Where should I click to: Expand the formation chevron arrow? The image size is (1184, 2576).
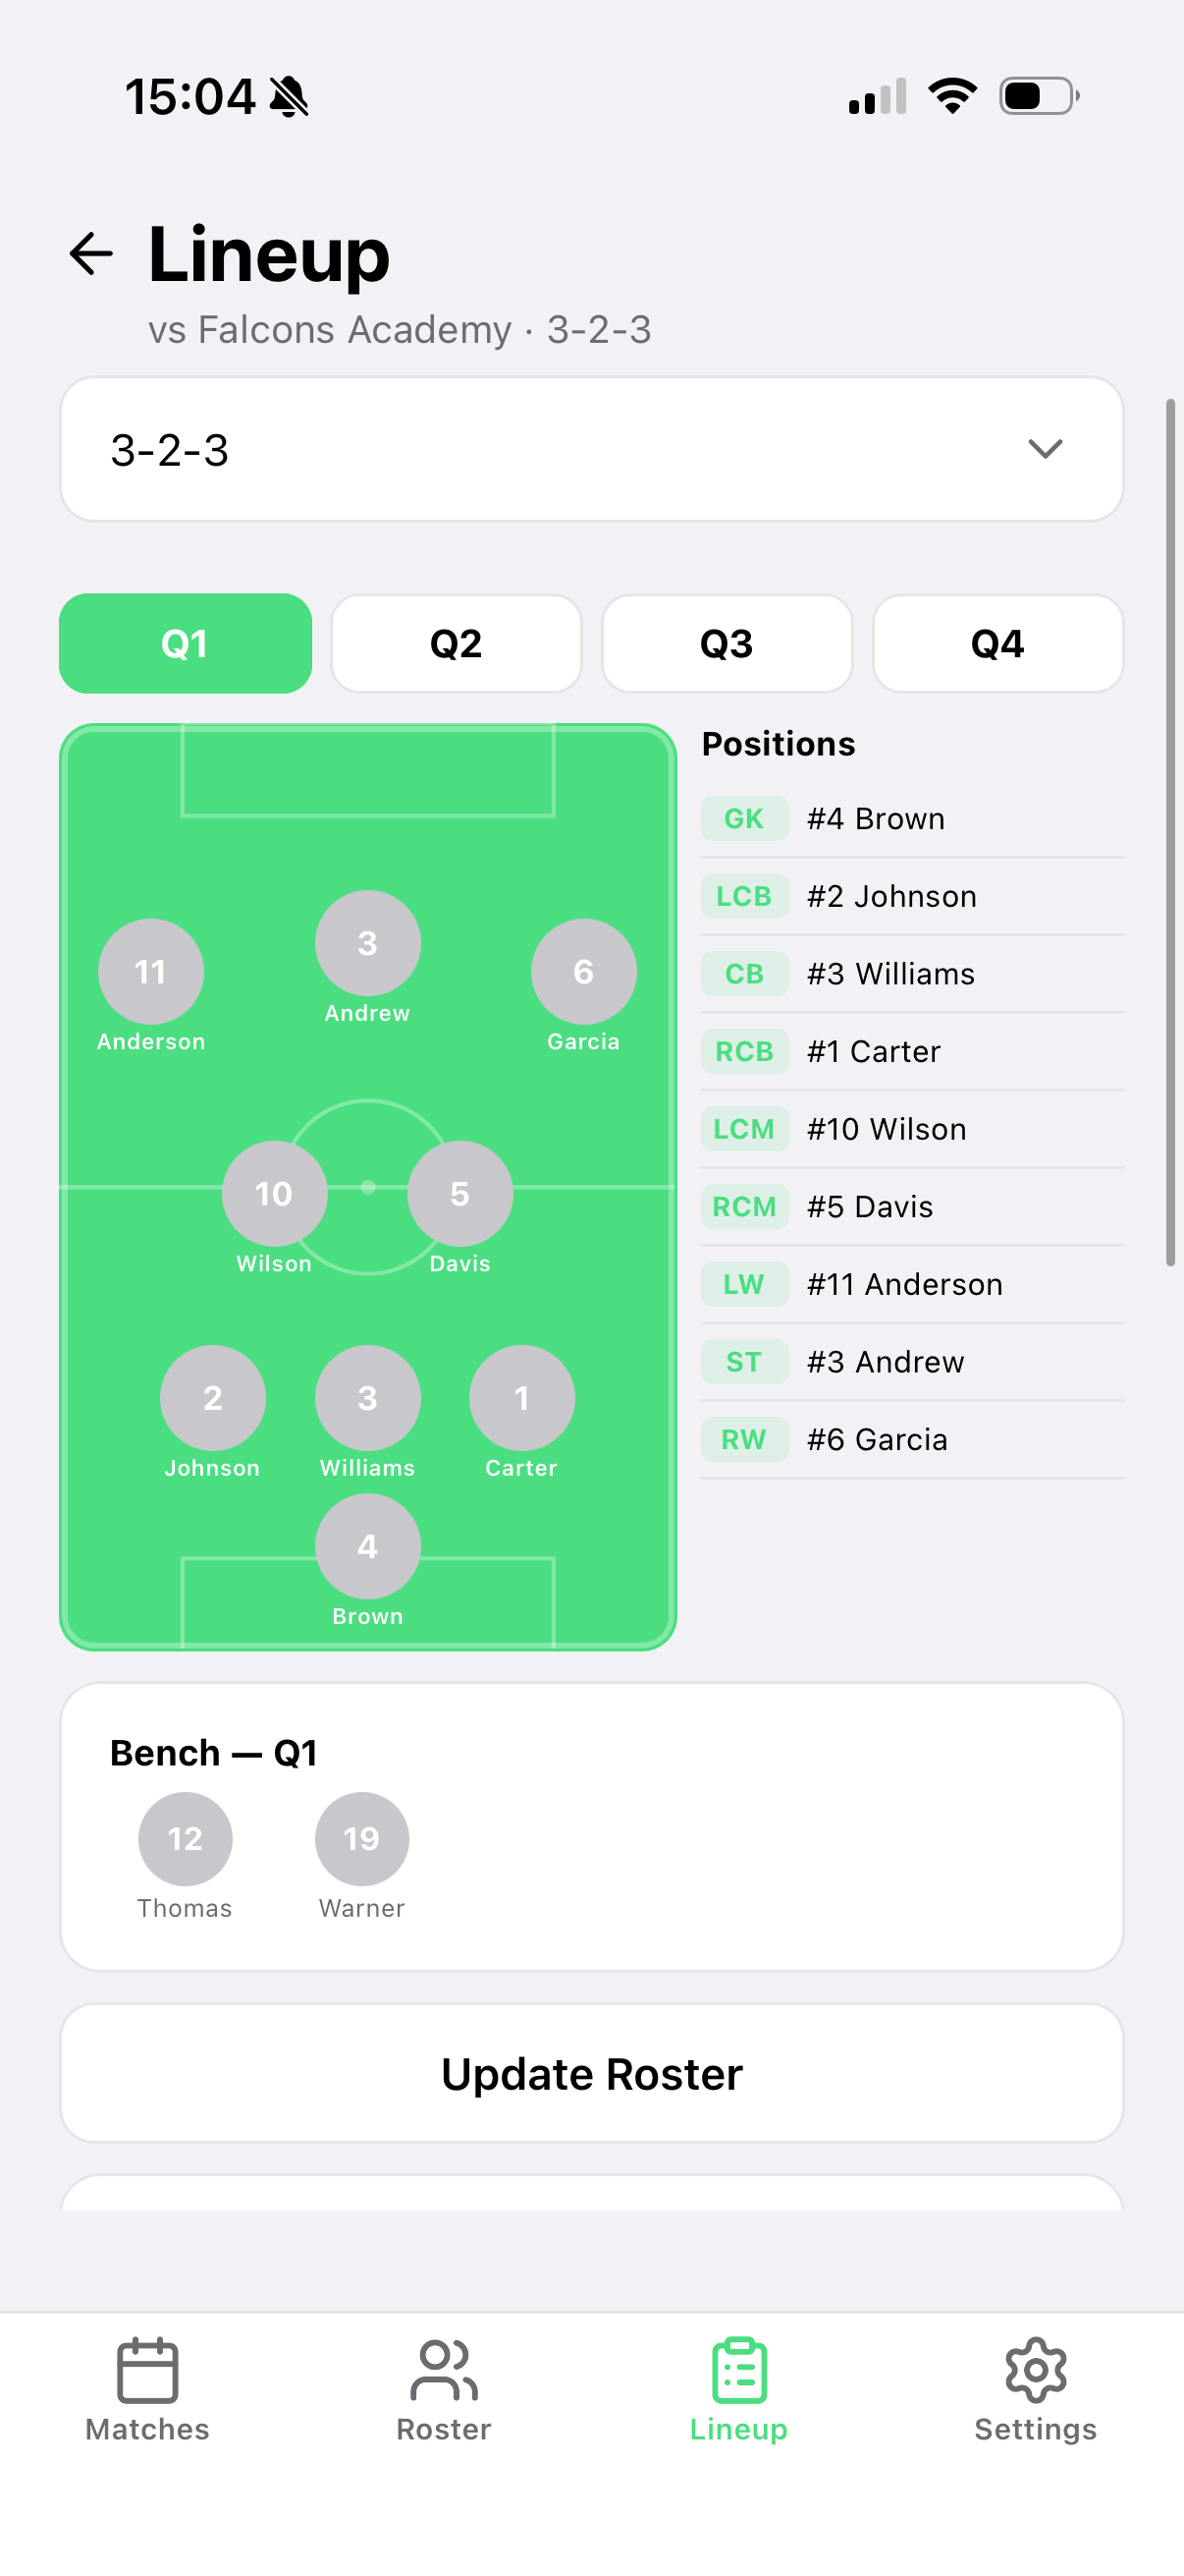point(1046,449)
